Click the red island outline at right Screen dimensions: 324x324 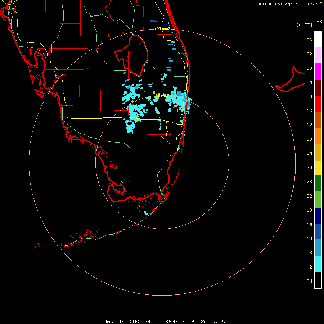(290, 79)
